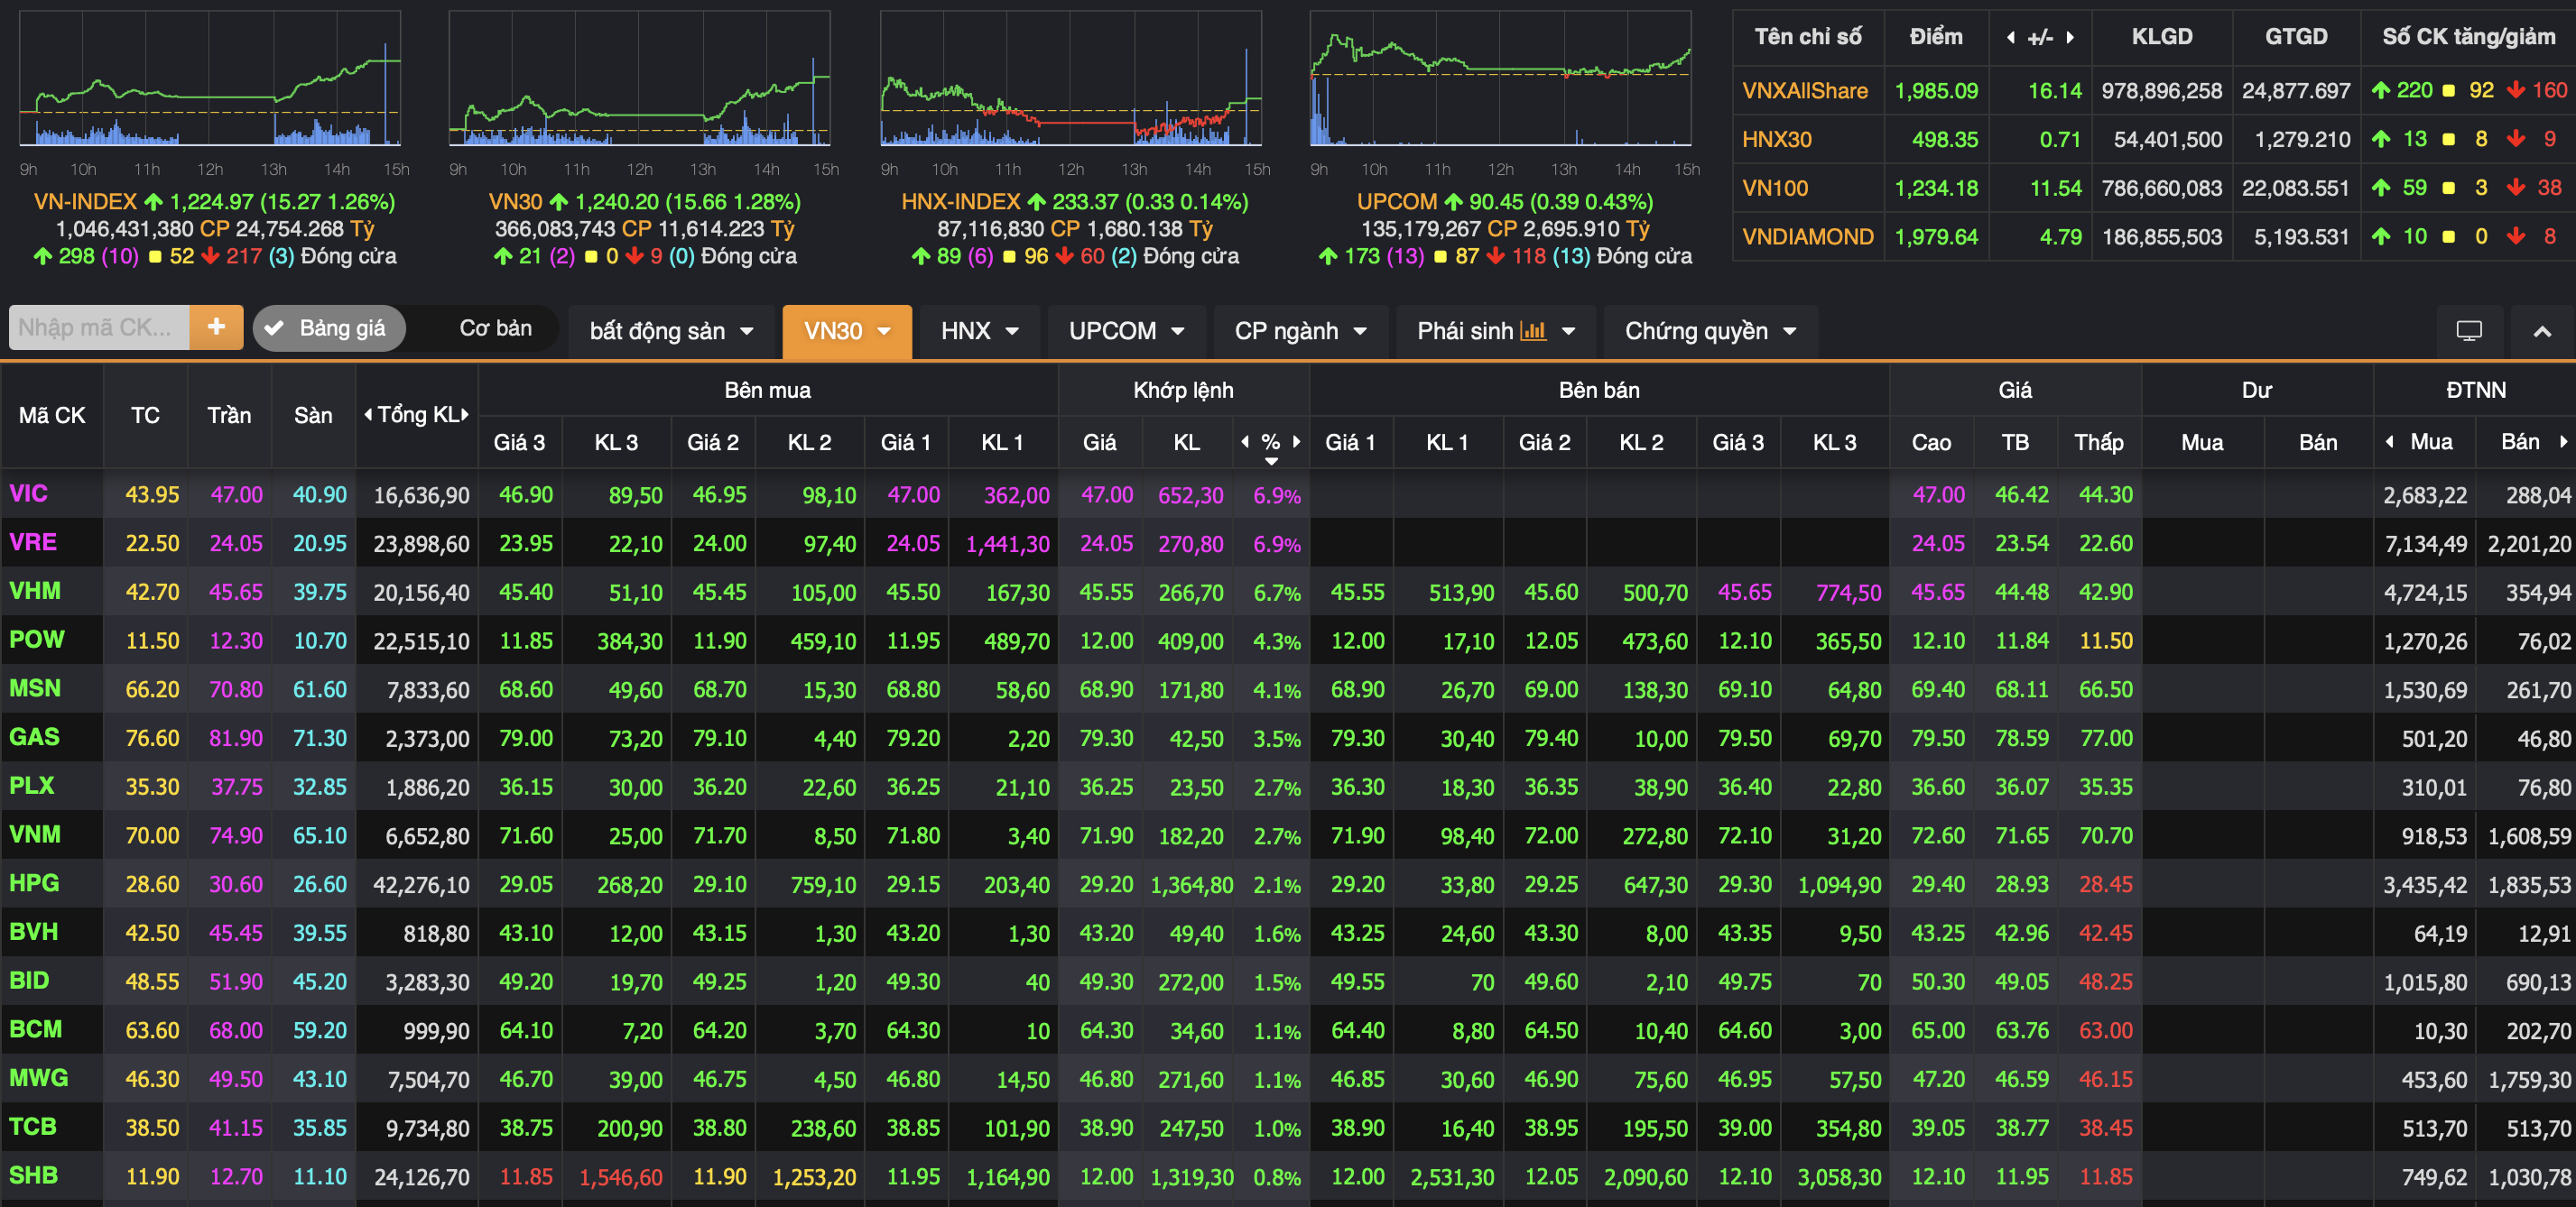Focus the Nhập mã CK search field
Screen dimensions: 2576x1207
tap(99, 327)
